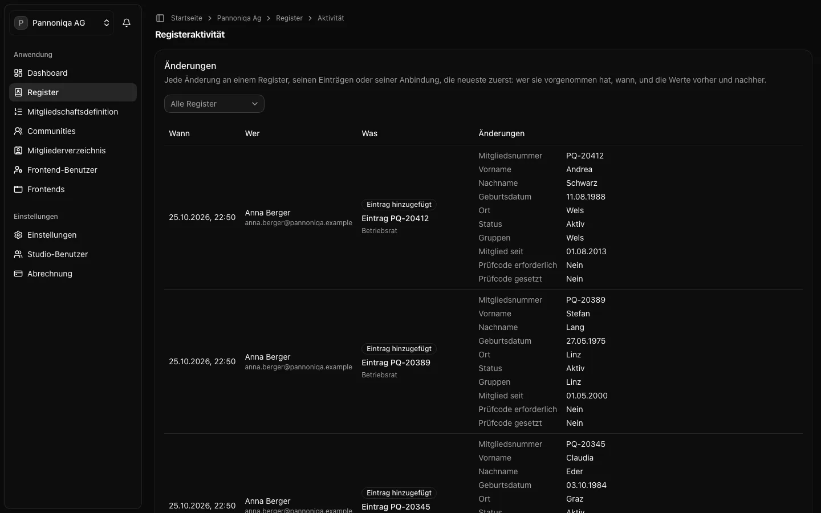This screenshot has width=821, height=513.
Task: Click the Communities icon
Action: coord(18,131)
